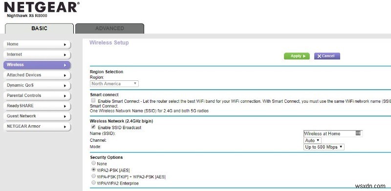
Task: Select the WPA/WPA2 Enterprise radio button
Action: tap(93, 183)
